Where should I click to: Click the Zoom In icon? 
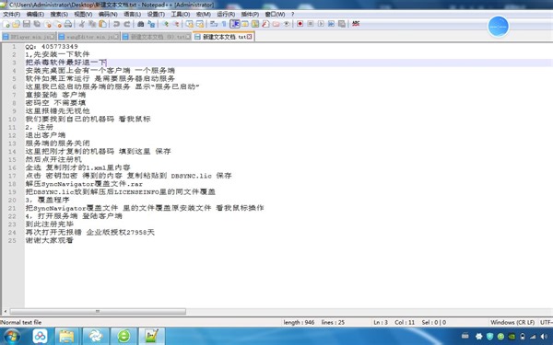click(165, 24)
